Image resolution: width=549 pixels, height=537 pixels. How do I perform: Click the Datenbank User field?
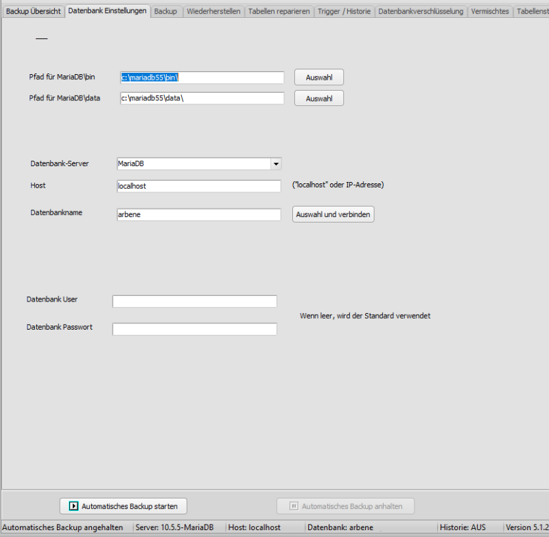click(x=194, y=301)
